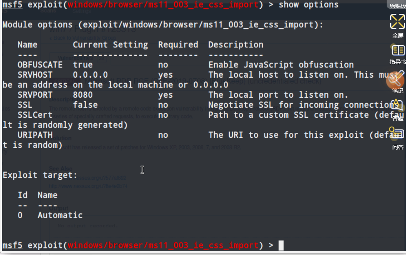The height and width of the screenshot is (255, 406).
Task: Click the SSLCert option name
Action: click(x=35, y=115)
